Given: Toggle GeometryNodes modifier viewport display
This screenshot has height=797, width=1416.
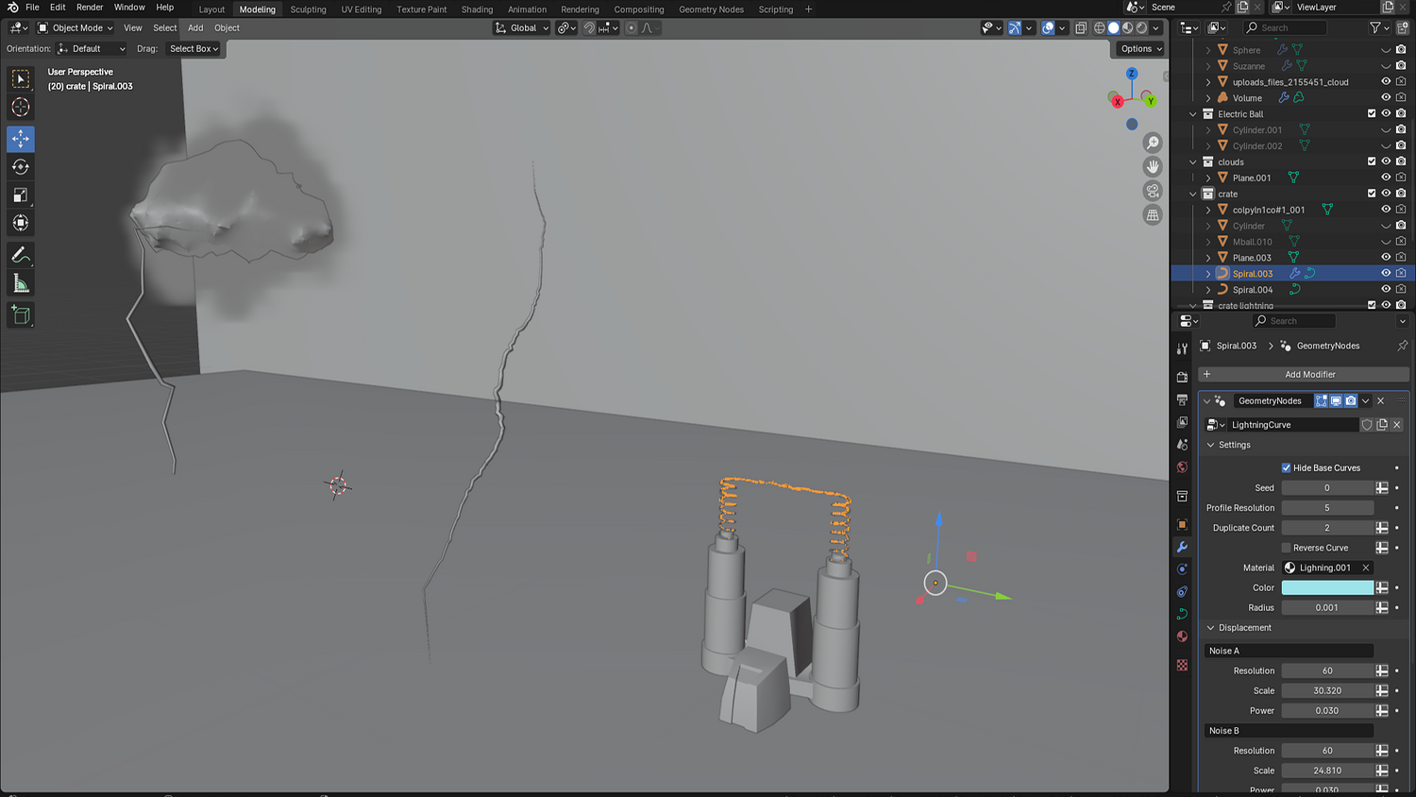Looking at the screenshot, I should pos(1336,401).
